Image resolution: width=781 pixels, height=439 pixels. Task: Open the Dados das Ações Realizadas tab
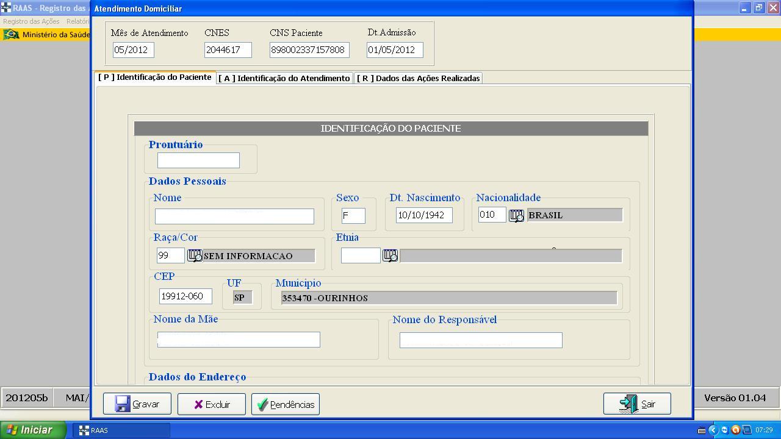tap(419, 78)
